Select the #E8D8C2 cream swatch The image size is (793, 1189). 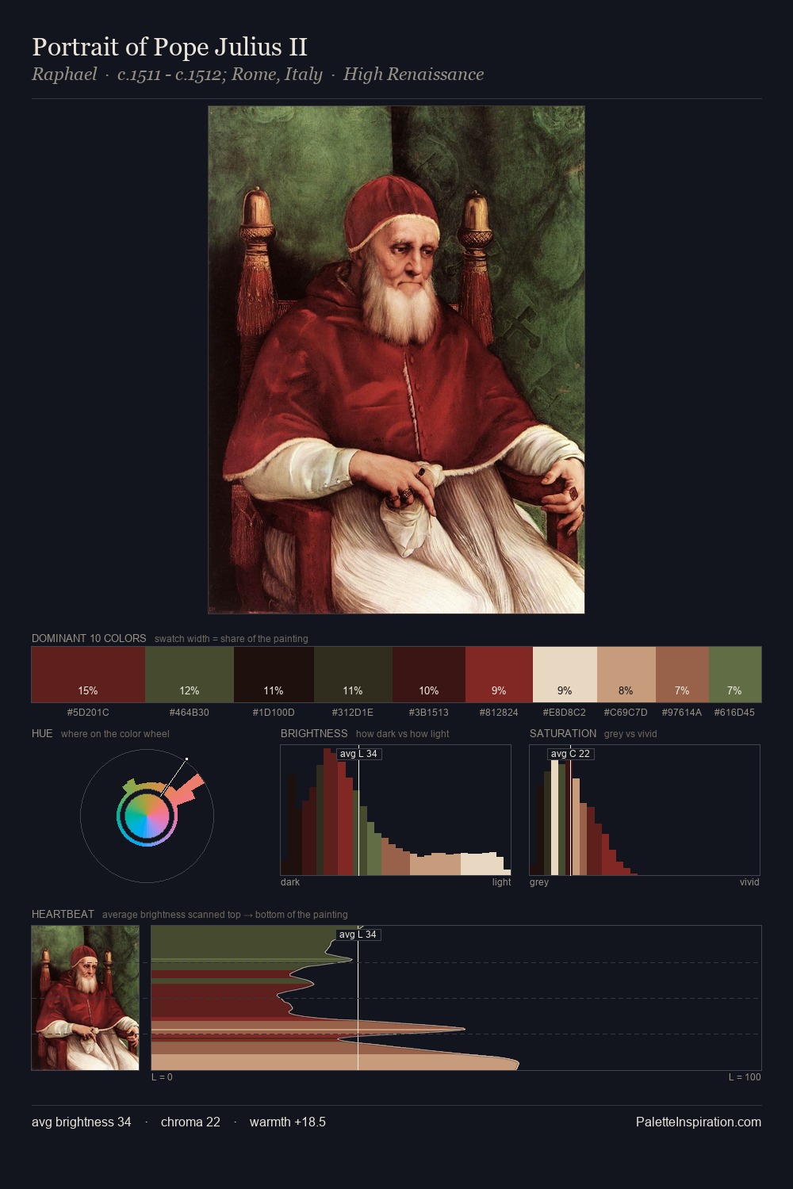pyautogui.click(x=565, y=675)
